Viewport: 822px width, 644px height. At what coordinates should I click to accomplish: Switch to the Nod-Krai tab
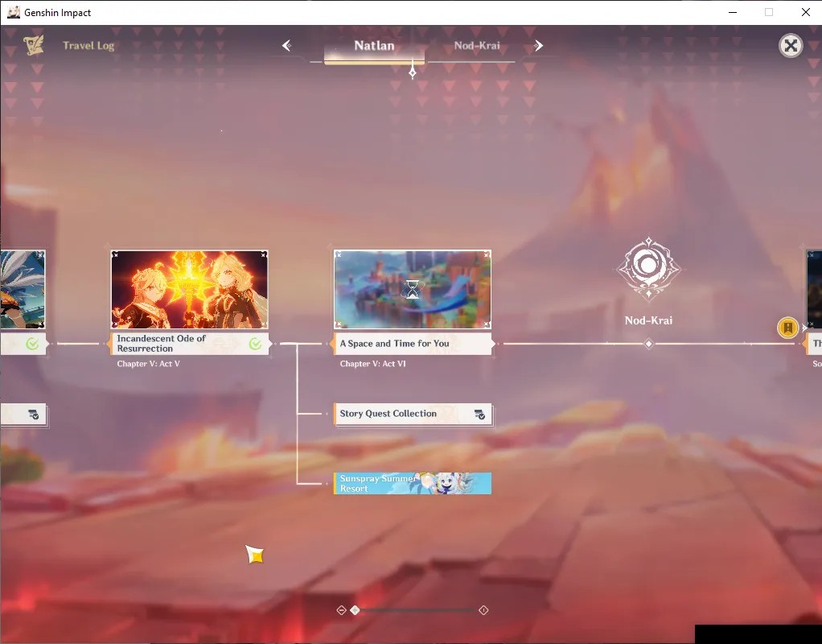(x=477, y=46)
